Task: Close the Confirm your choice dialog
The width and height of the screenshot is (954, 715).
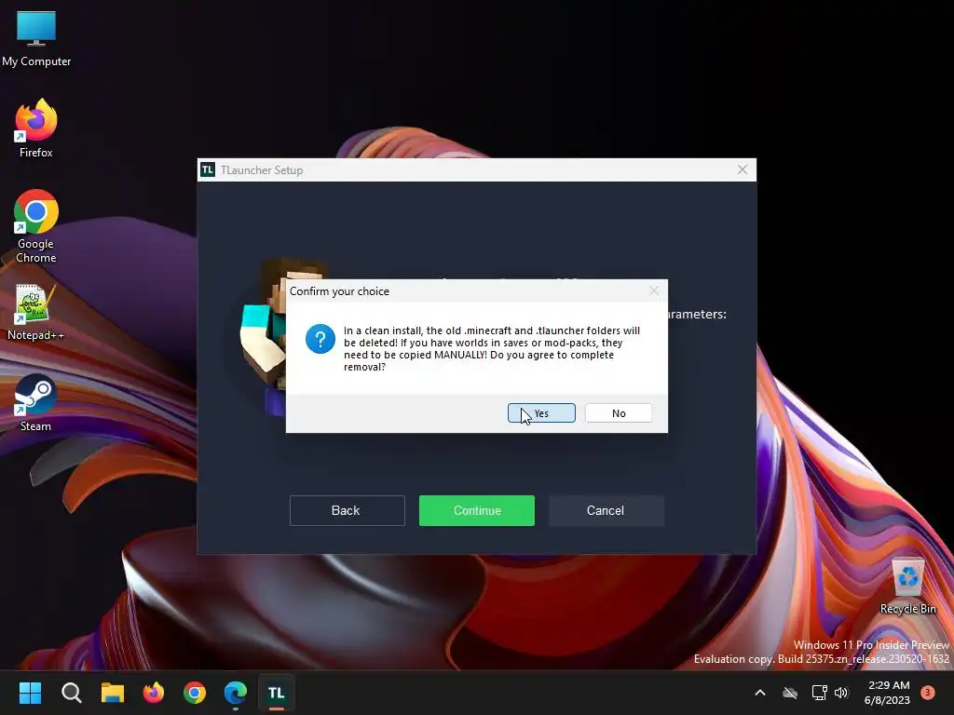Action: (x=654, y=290)
